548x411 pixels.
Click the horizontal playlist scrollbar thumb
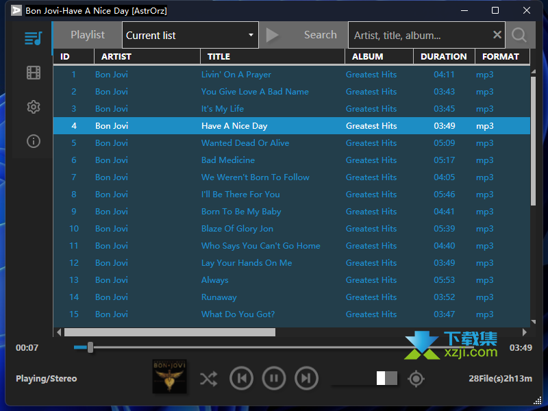point(170,332)
